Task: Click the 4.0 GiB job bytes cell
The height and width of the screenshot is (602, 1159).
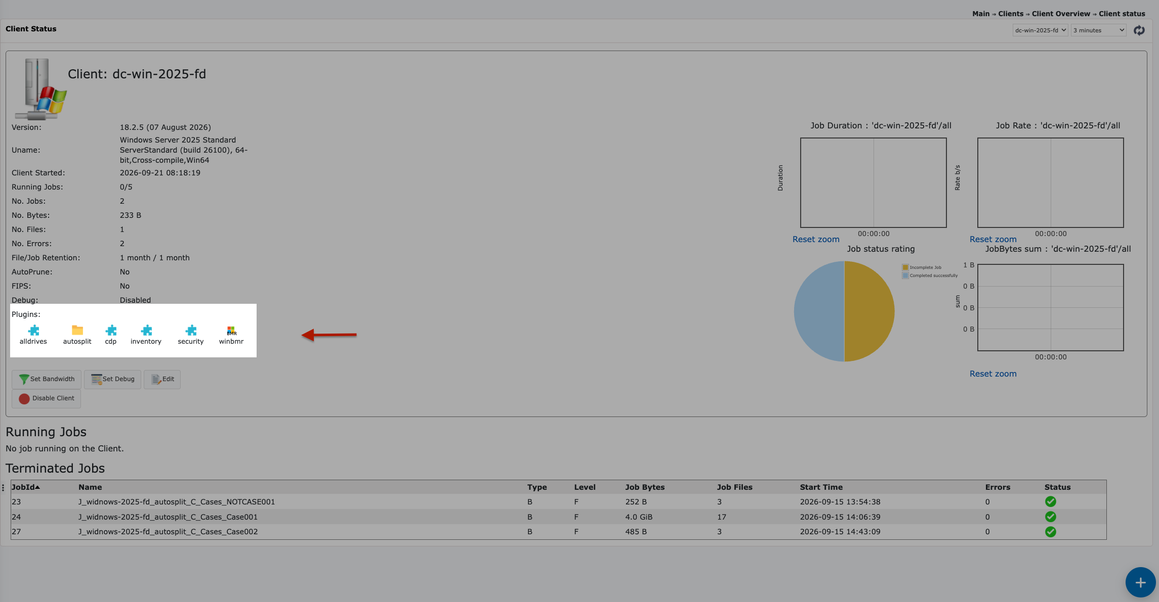Action: (639, 517)
